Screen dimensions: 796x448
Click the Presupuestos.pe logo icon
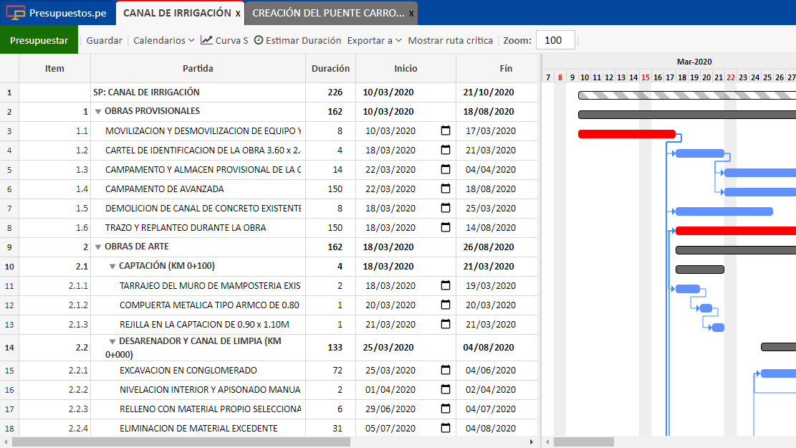(15, 13)
